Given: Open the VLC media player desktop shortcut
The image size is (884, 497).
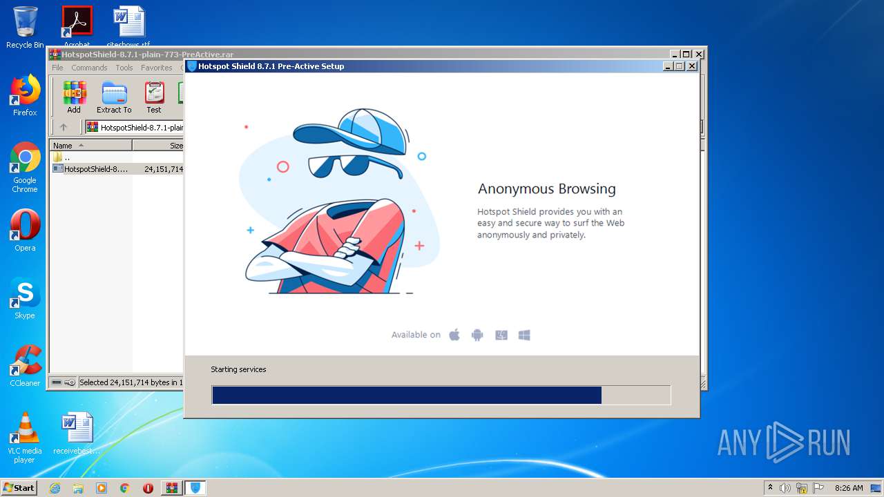Looking at the screenshot, I should coord(25,438).
